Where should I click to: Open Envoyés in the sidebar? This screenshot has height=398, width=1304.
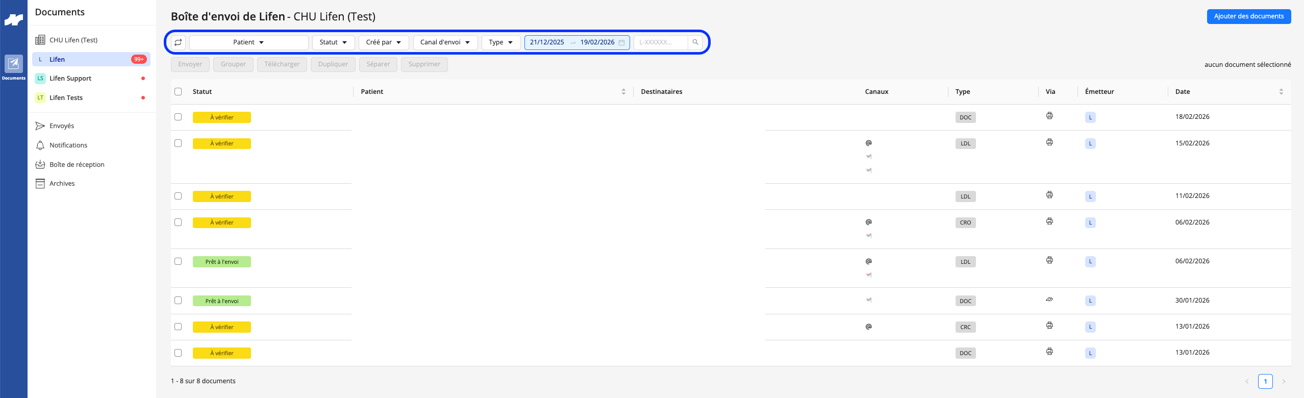(x=62, y=126)
